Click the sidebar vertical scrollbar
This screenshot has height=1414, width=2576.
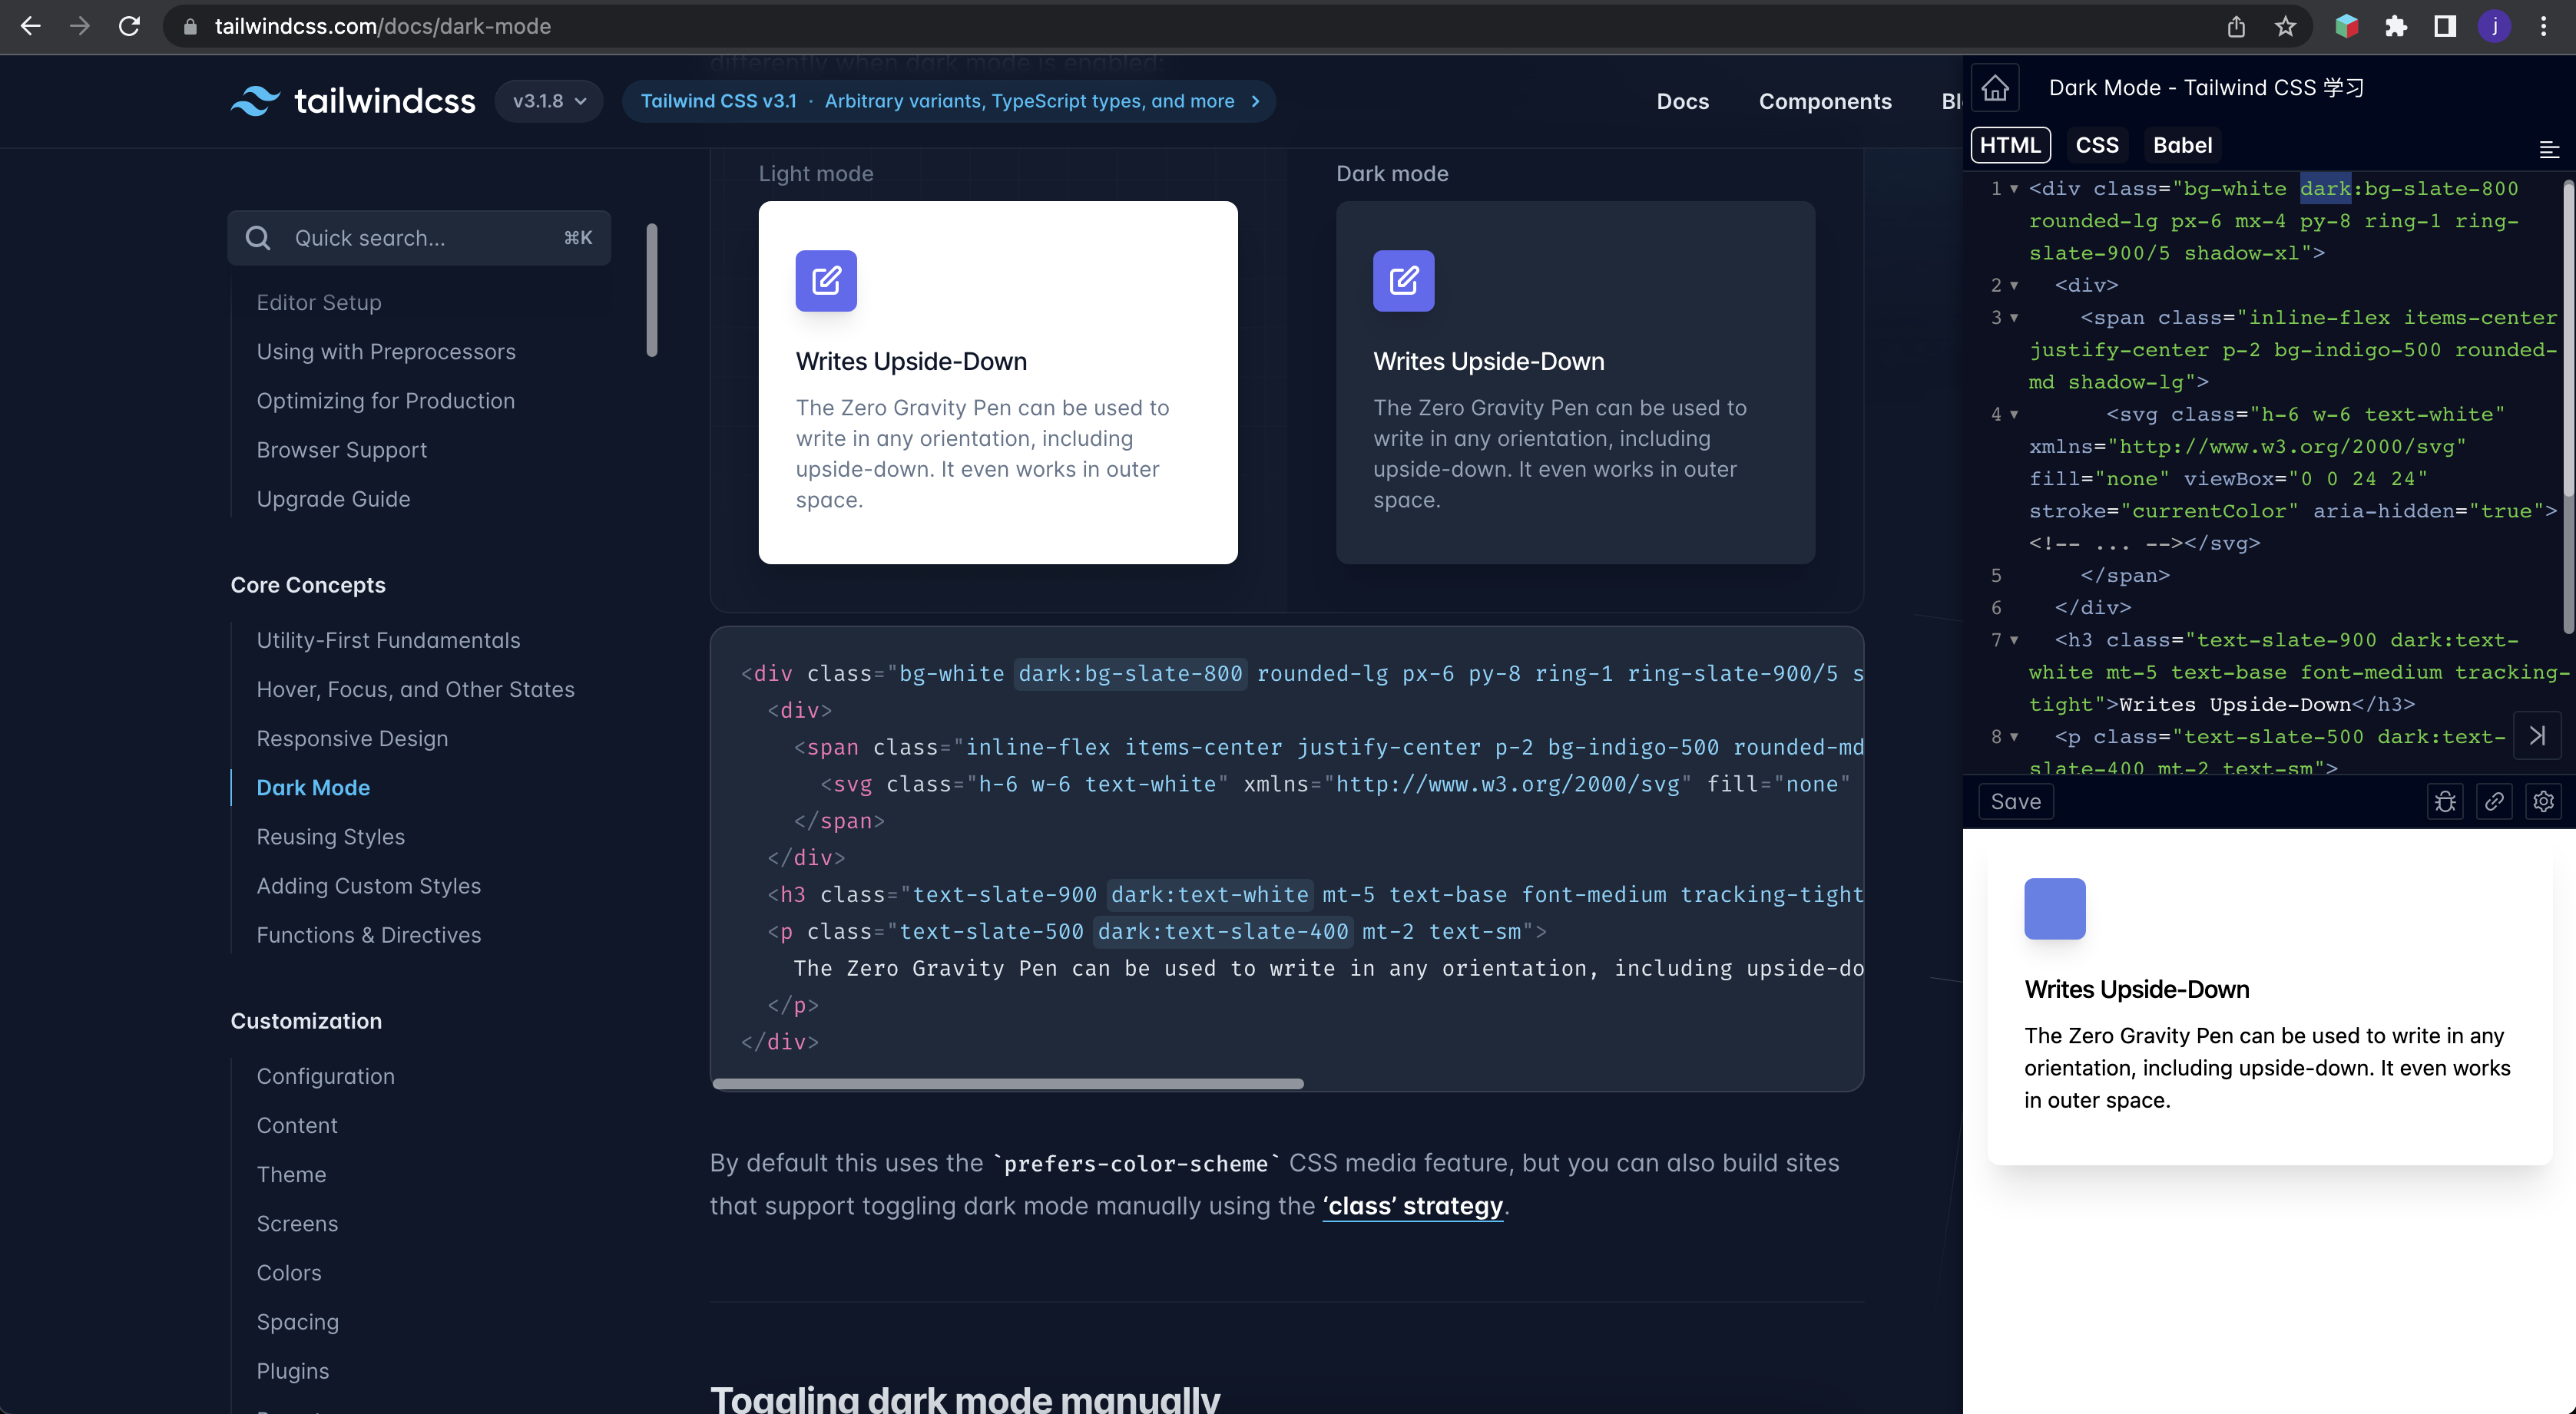pyautogui.click(x=652, y=290)
